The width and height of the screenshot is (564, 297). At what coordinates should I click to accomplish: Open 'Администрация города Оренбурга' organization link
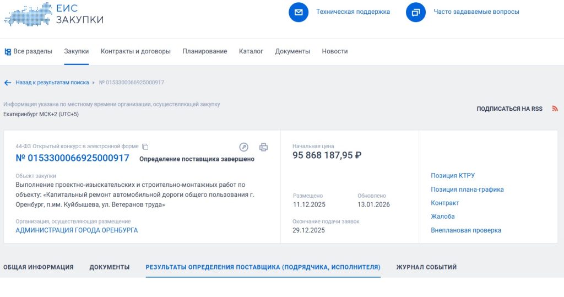pyautogui.click(x=77, y=230)
